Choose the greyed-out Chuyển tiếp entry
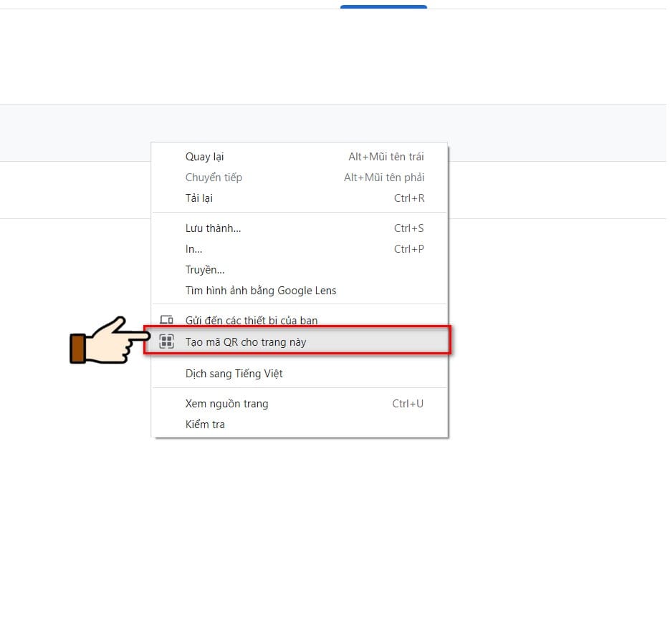The width and height of the screenshot is (670, 635). 299,177
